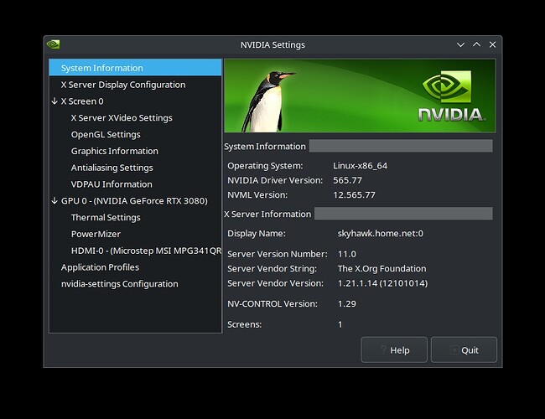
Task: Select System Information in the sidebar
Action: pyautogui.click(x=135, y=68)
